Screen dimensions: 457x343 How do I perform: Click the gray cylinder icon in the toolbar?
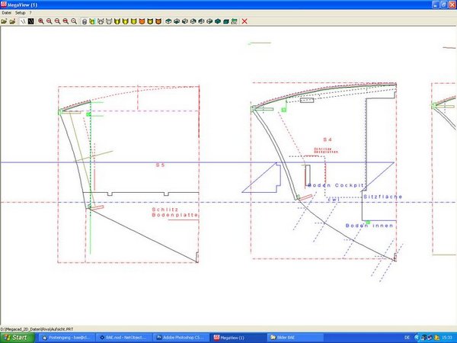tap(84, 21)
